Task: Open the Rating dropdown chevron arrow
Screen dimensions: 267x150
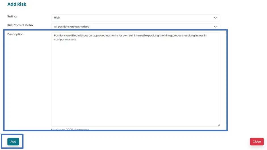Action: 215,18
